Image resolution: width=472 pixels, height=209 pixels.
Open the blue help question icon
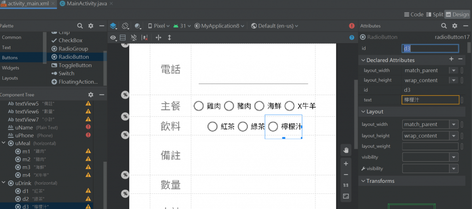point(352,38)
